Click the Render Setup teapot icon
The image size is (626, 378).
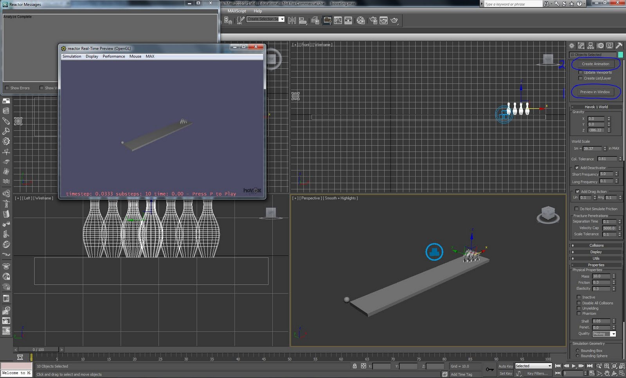pyautogui.click(x=373, y=20)
